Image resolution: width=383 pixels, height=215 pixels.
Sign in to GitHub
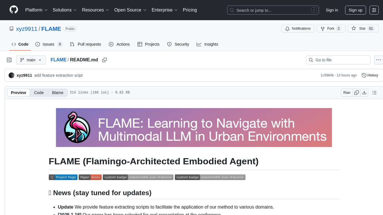tap(332, 10)
